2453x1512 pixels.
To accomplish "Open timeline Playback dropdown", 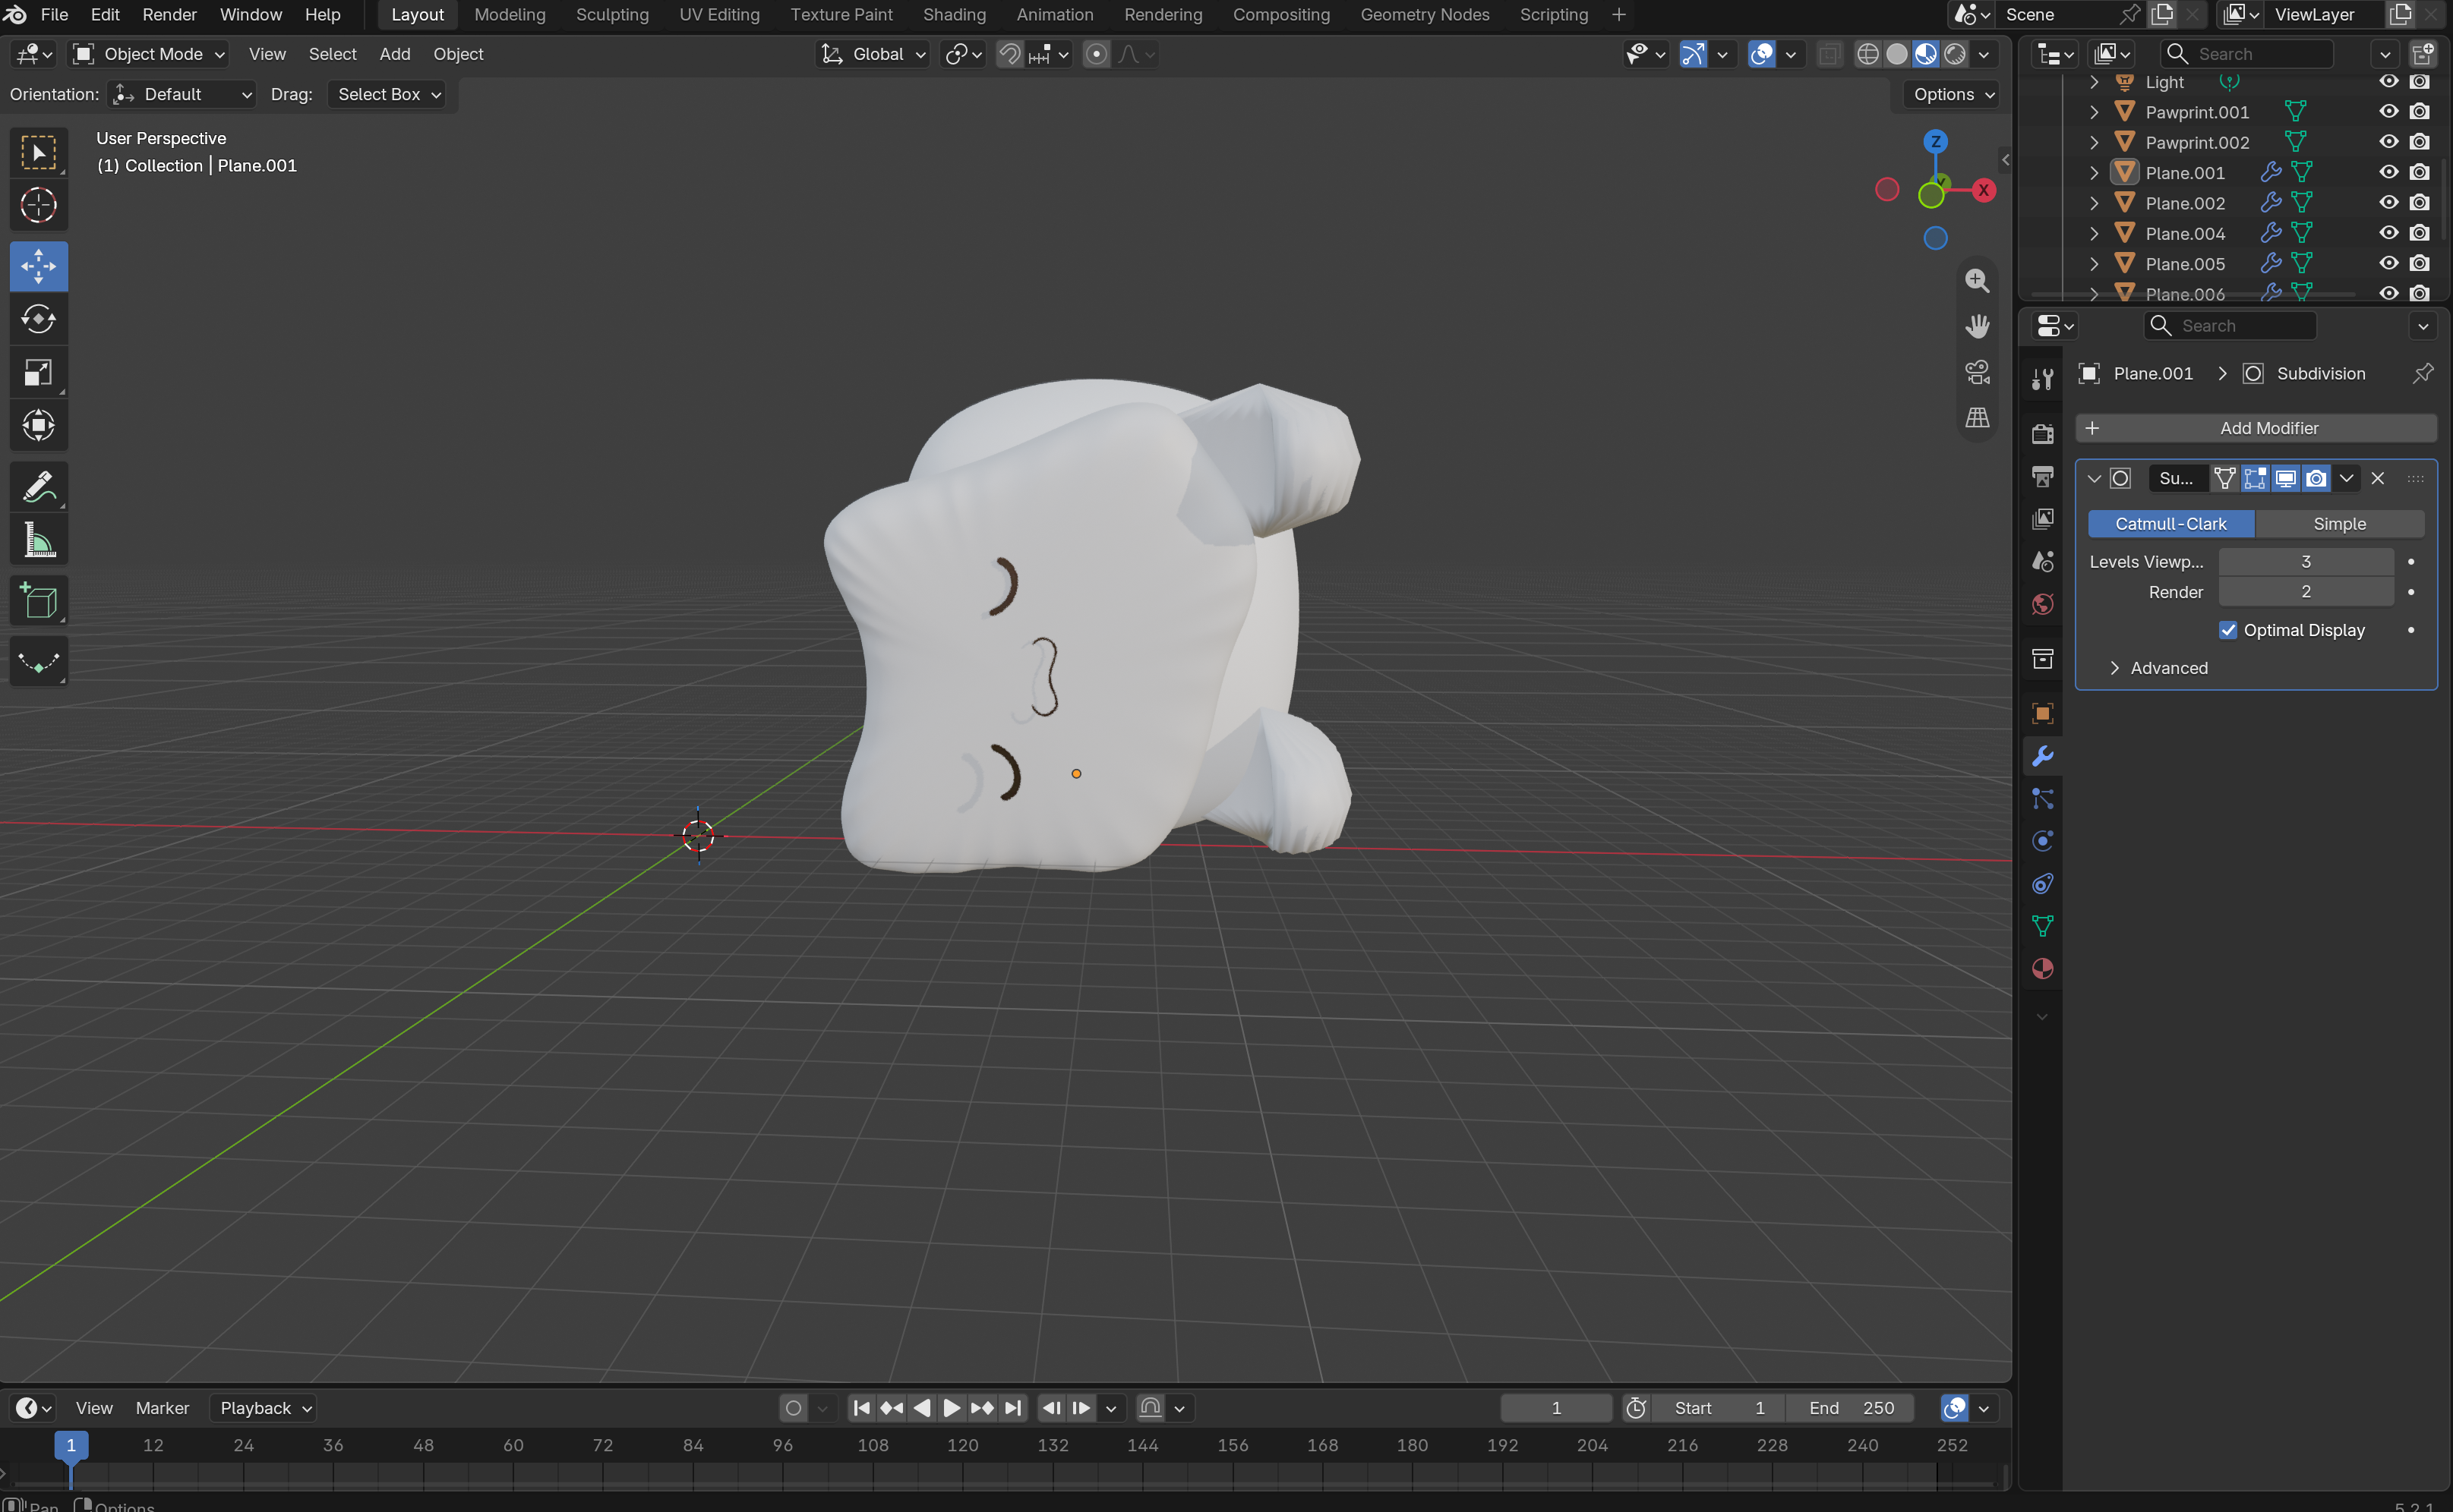I will pyautogui.click(x=262, y=1408).
